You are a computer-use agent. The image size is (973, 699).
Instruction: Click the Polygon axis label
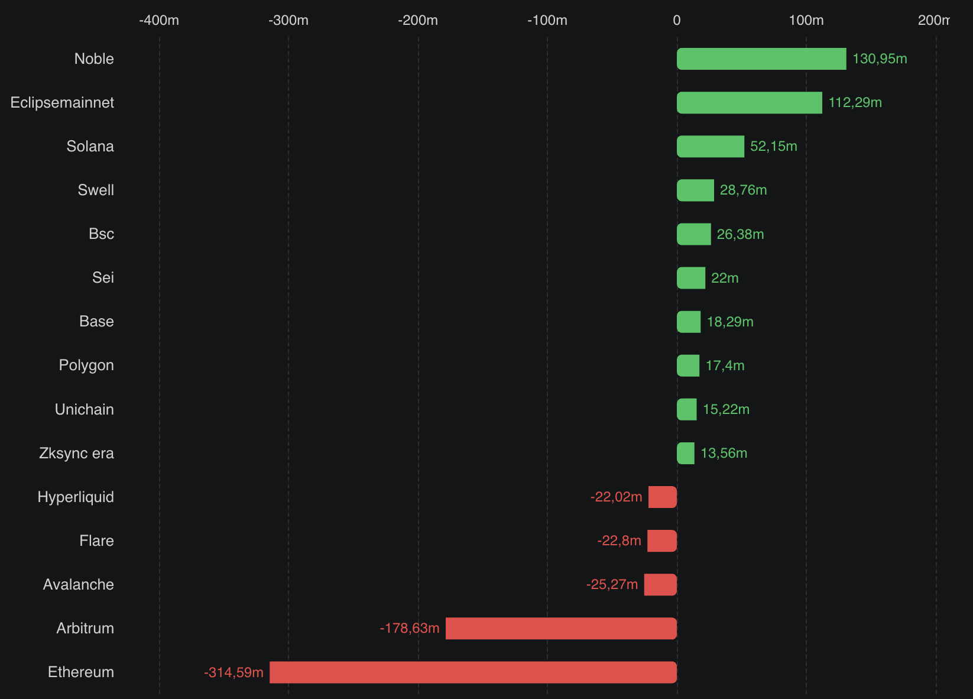86,365
